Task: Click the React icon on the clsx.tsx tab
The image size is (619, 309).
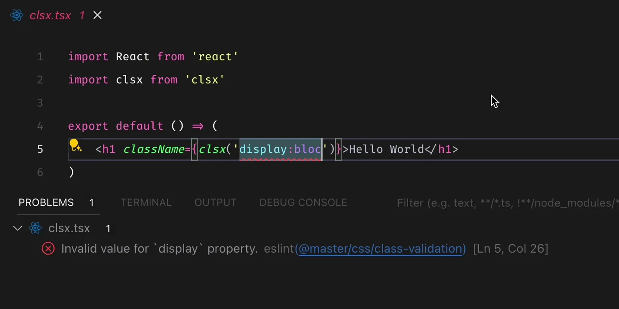Action: coord(17,15)
